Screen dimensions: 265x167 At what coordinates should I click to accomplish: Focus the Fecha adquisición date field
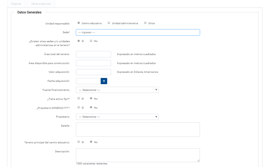[88, 81]
